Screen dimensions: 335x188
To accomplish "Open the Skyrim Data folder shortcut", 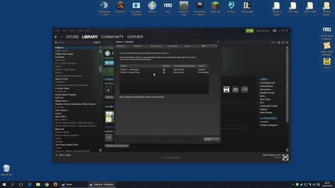I will [x=310, y=7].
